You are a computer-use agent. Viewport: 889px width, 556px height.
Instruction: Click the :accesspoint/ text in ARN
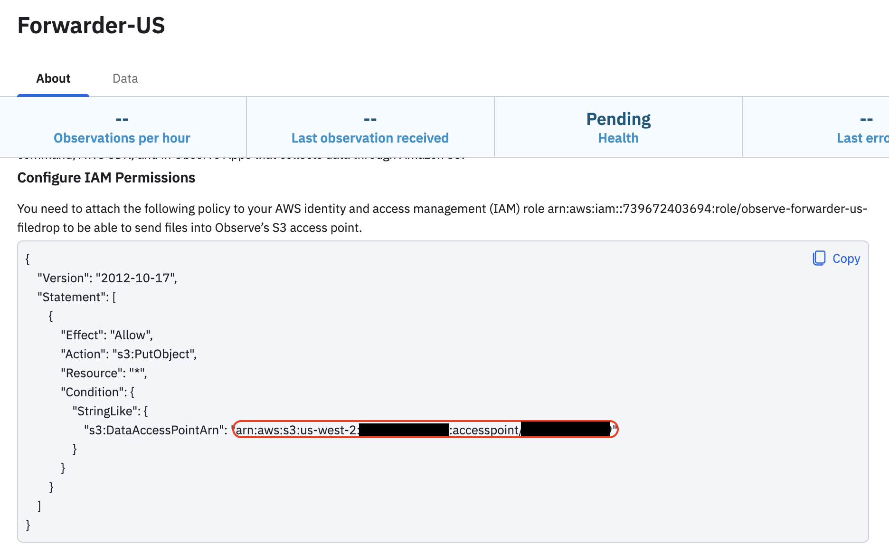pyautogui.click(x=485, y=430)
